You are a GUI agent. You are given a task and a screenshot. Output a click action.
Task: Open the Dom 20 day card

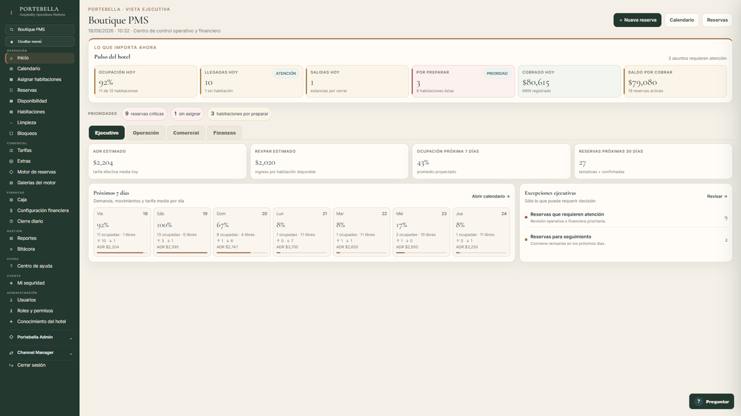pyautogui.click(x=242, y=232)
